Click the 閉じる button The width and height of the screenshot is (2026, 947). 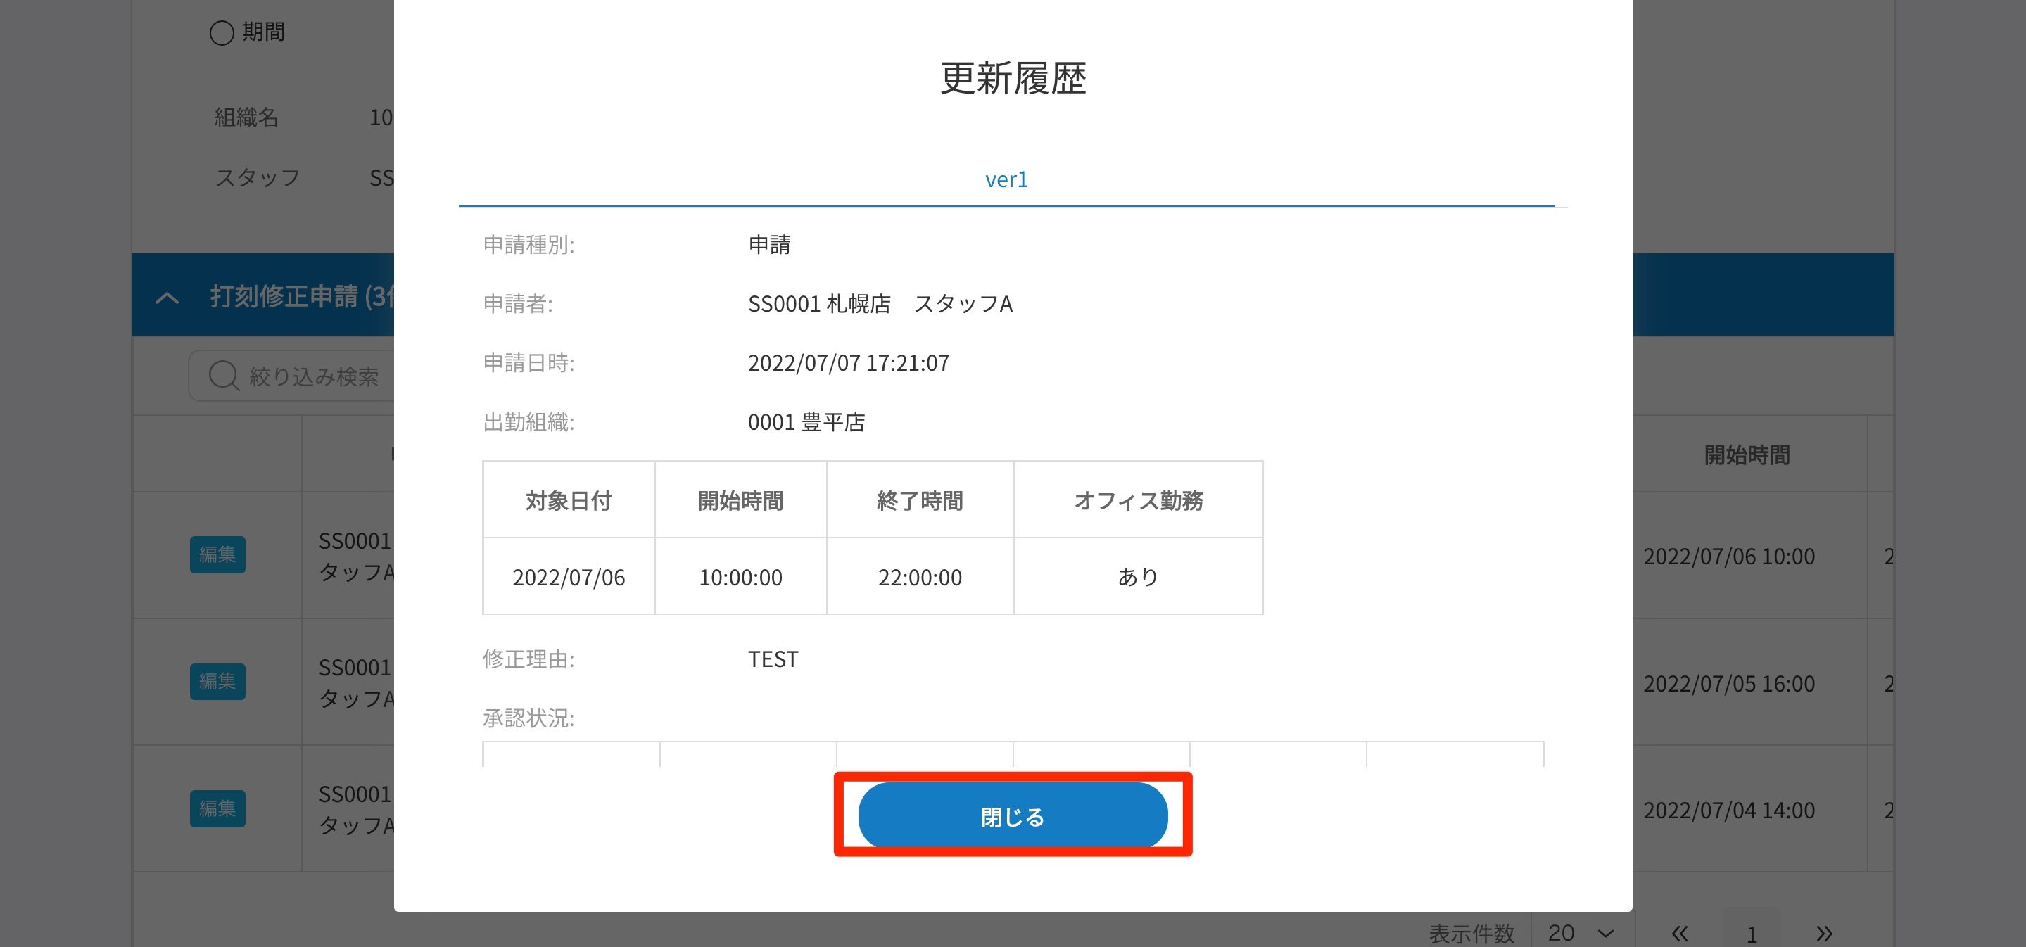[1012, 815]
